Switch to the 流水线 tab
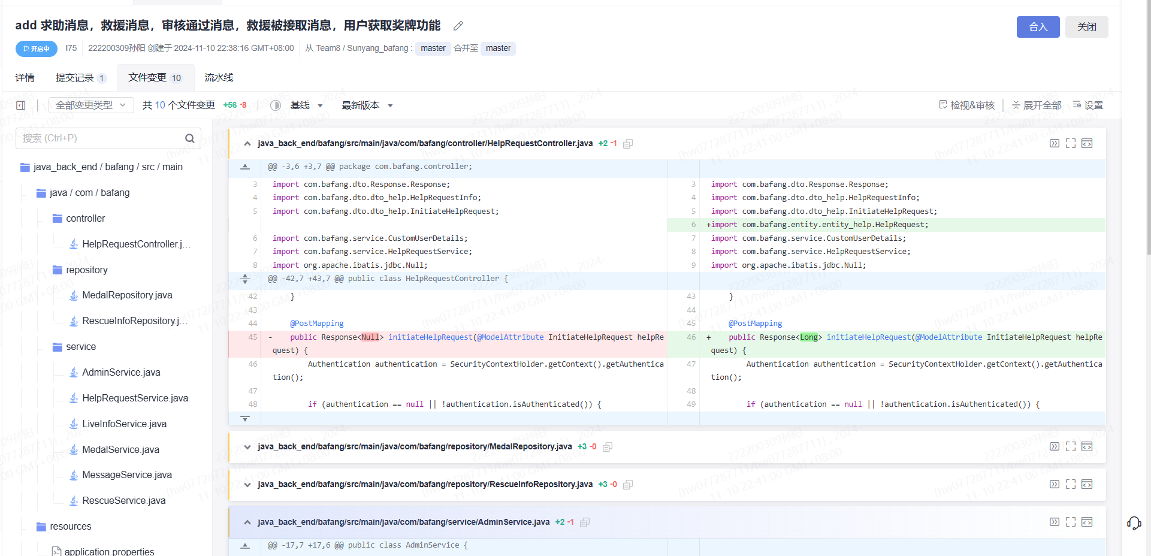The image size is (1151, 556). (219, 78)
